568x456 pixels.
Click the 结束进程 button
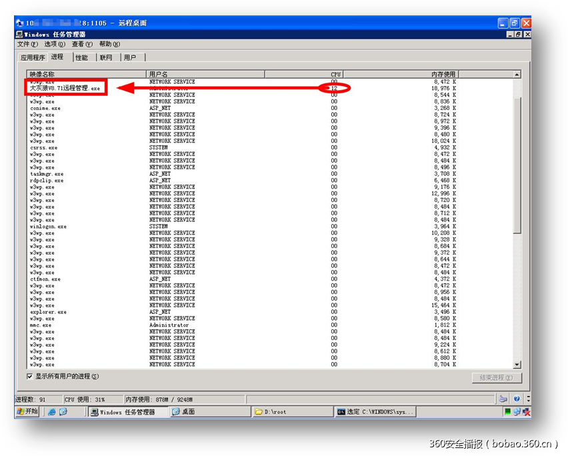pos(496,378)
